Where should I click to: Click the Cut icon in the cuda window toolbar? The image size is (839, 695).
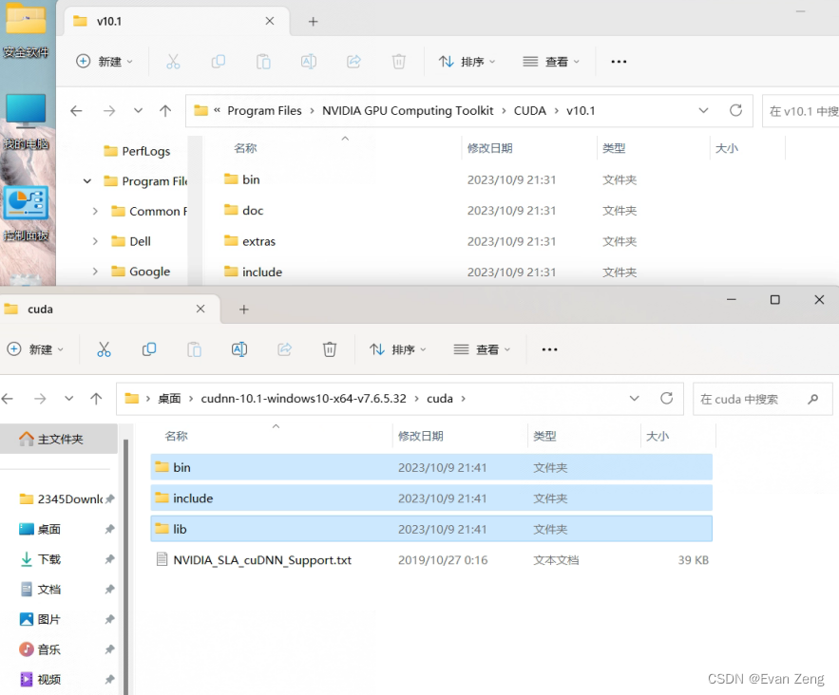tap(104, 349)
